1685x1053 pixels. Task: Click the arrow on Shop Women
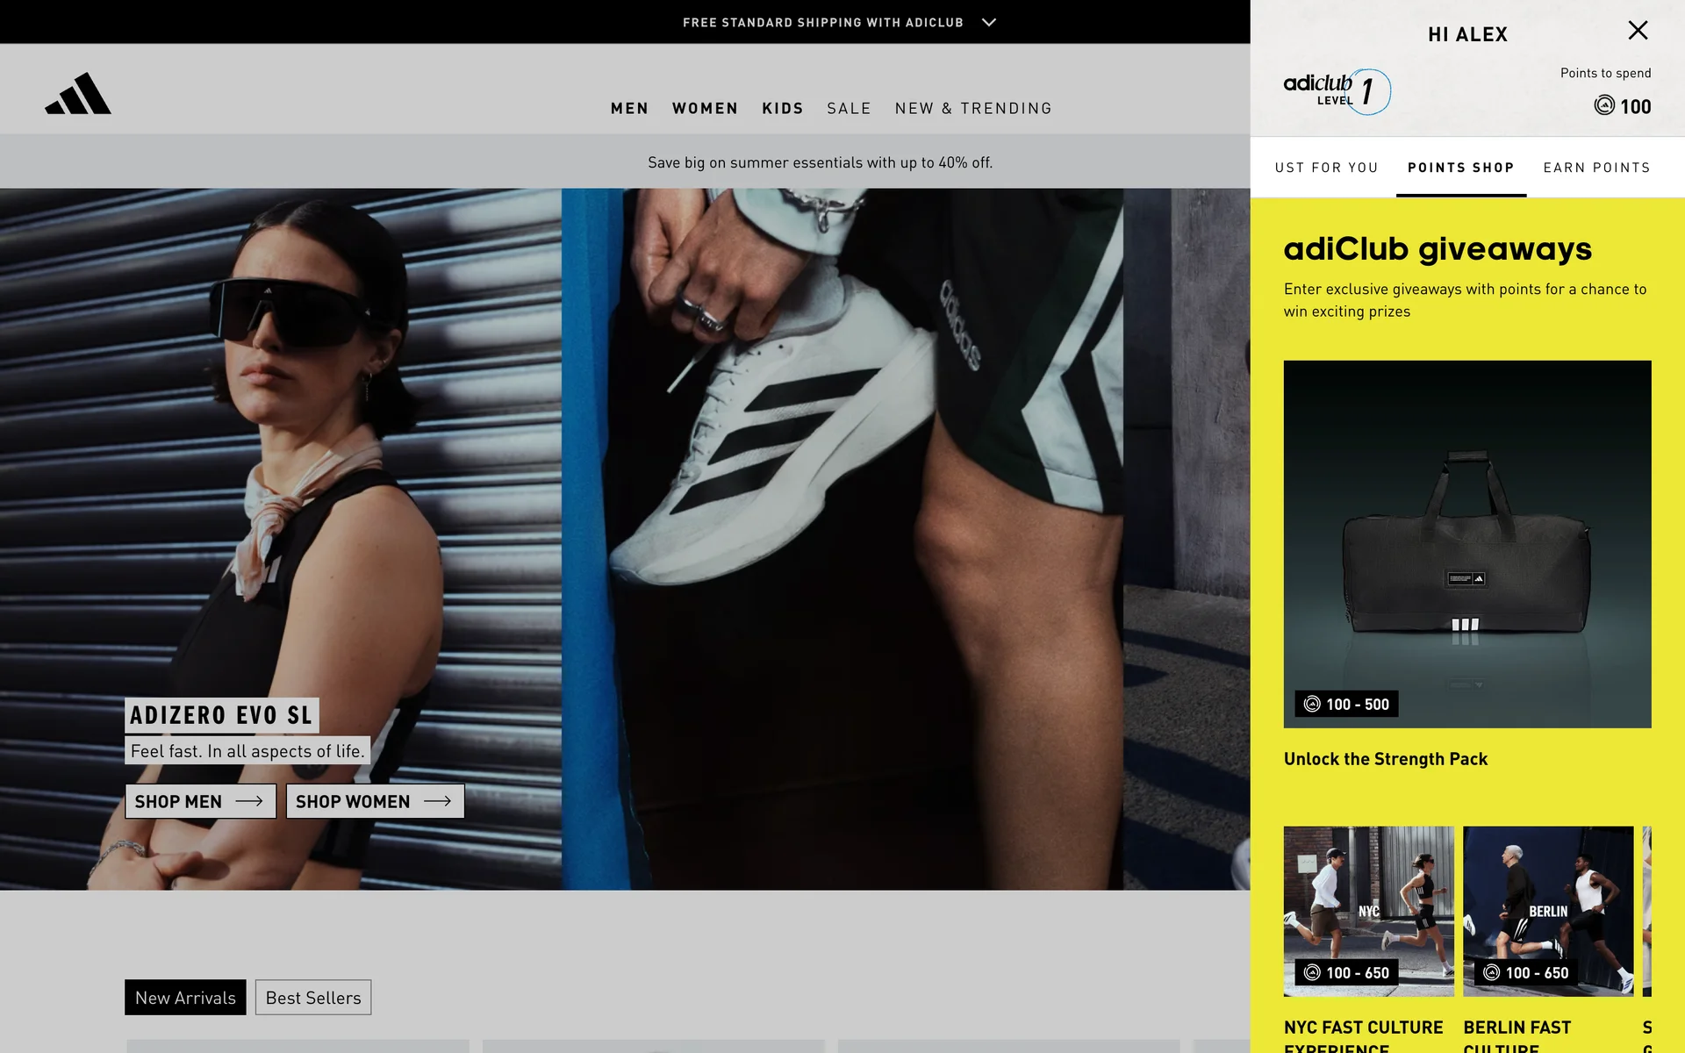pos(437,801)
